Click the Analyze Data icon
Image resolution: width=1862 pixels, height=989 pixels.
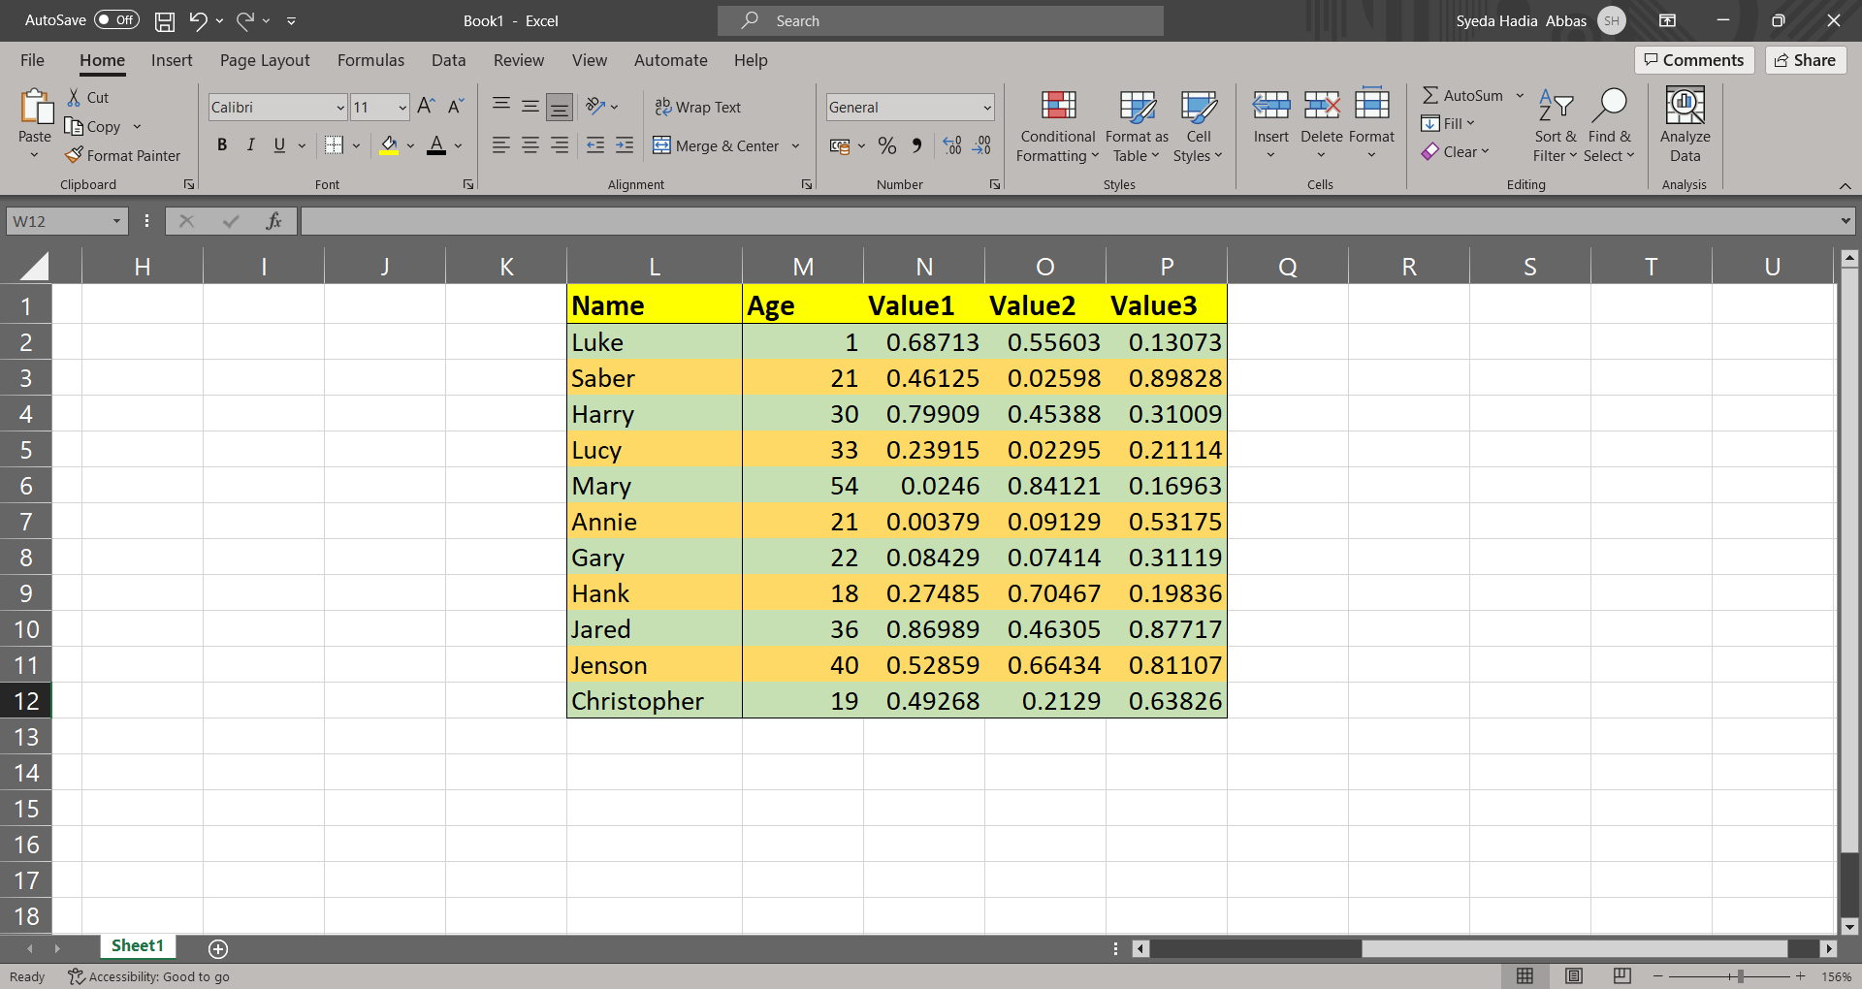click(x=1685, y=126)
